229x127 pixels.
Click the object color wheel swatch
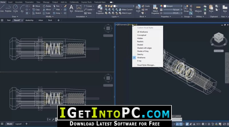coord(161,6)
